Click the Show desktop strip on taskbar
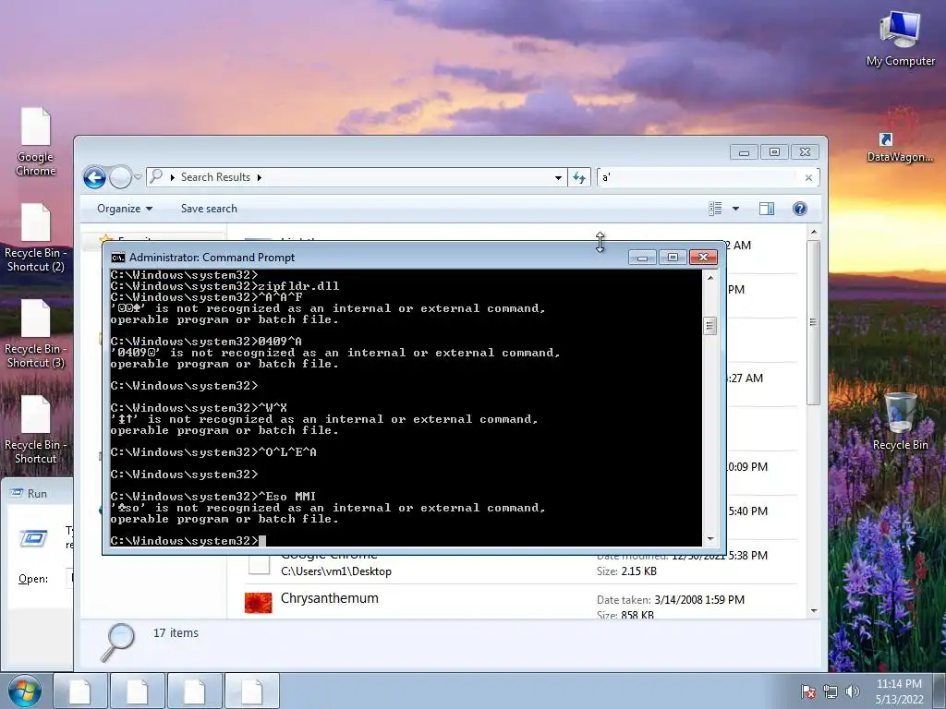Image resolution: width=946 pixels, height=709 pixels. (x=940, y=691)
